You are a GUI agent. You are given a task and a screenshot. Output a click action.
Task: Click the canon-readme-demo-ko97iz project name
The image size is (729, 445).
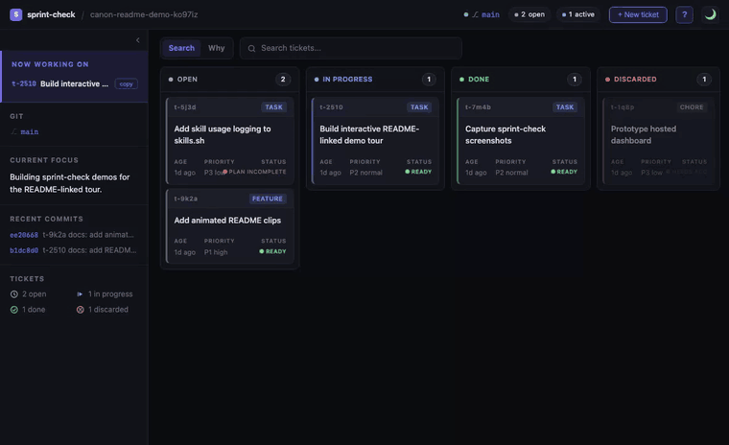tap(144, 14)
